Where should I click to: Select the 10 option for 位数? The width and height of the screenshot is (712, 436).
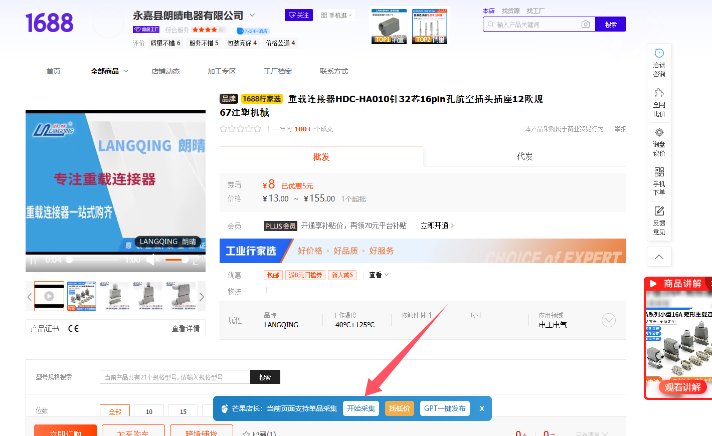[x=149, y=410]
